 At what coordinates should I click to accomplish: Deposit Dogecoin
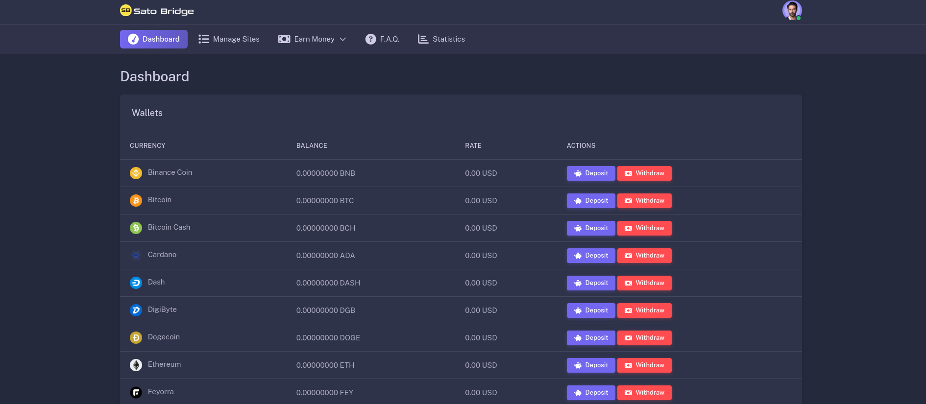click(591, 338)
